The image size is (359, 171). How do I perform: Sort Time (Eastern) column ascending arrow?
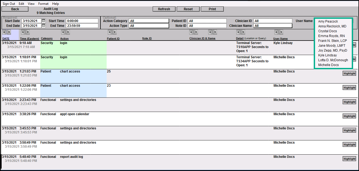tap(23, 32)
